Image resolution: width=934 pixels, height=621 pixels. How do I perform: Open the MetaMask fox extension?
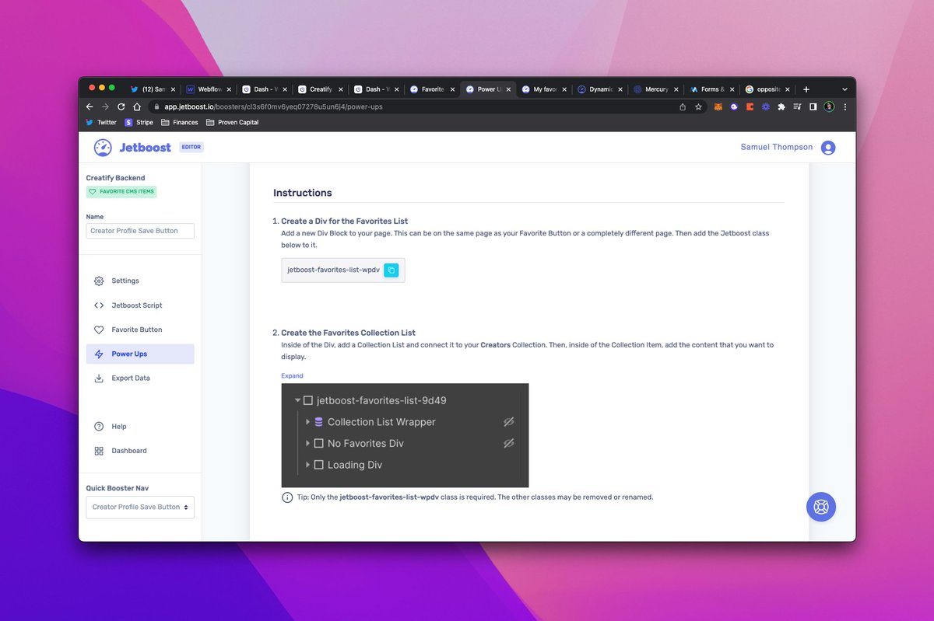[719, 106]
